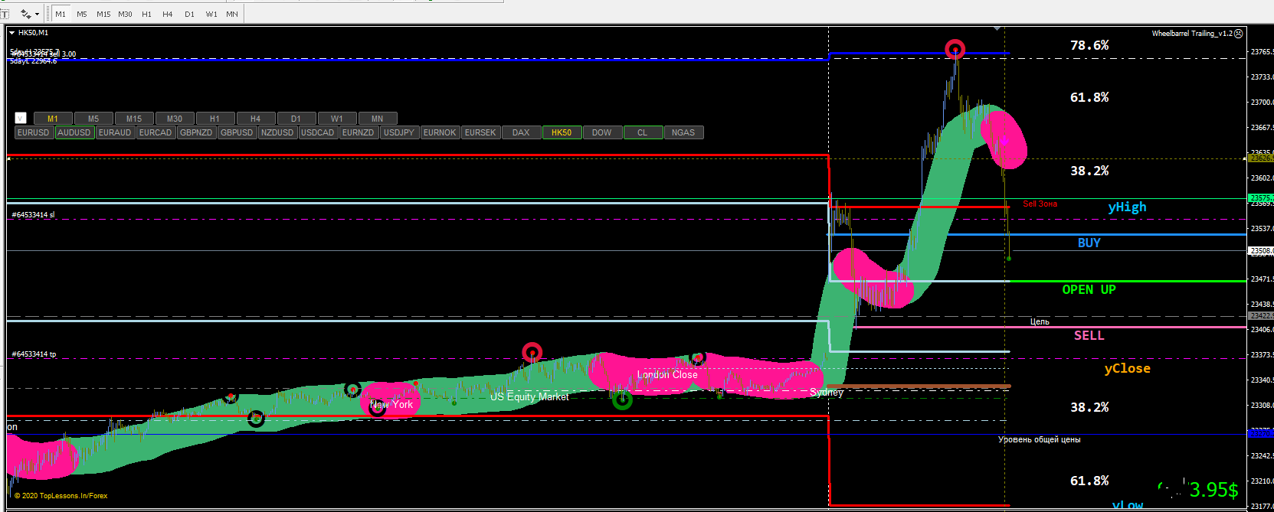Switch chart to USDCAD symbol button

318,132
